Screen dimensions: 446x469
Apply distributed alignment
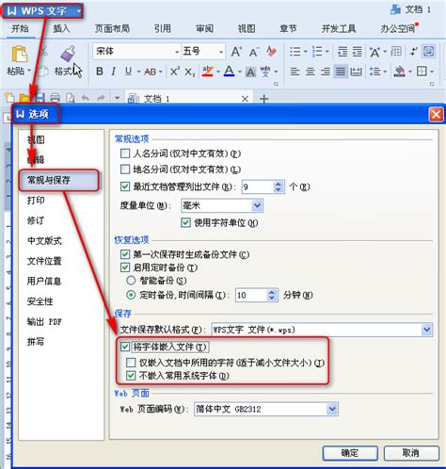pos(356,72)
